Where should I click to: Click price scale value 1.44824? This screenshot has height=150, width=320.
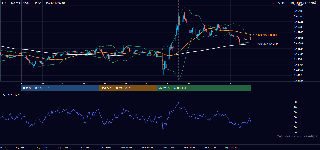(x=299, y=75)
